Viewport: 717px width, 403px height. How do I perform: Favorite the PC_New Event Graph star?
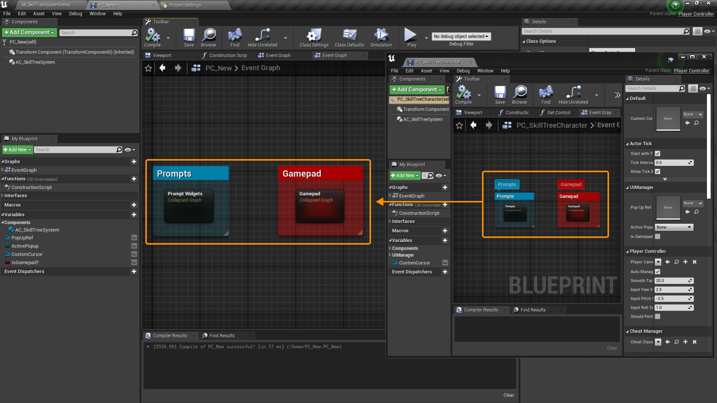148,68
